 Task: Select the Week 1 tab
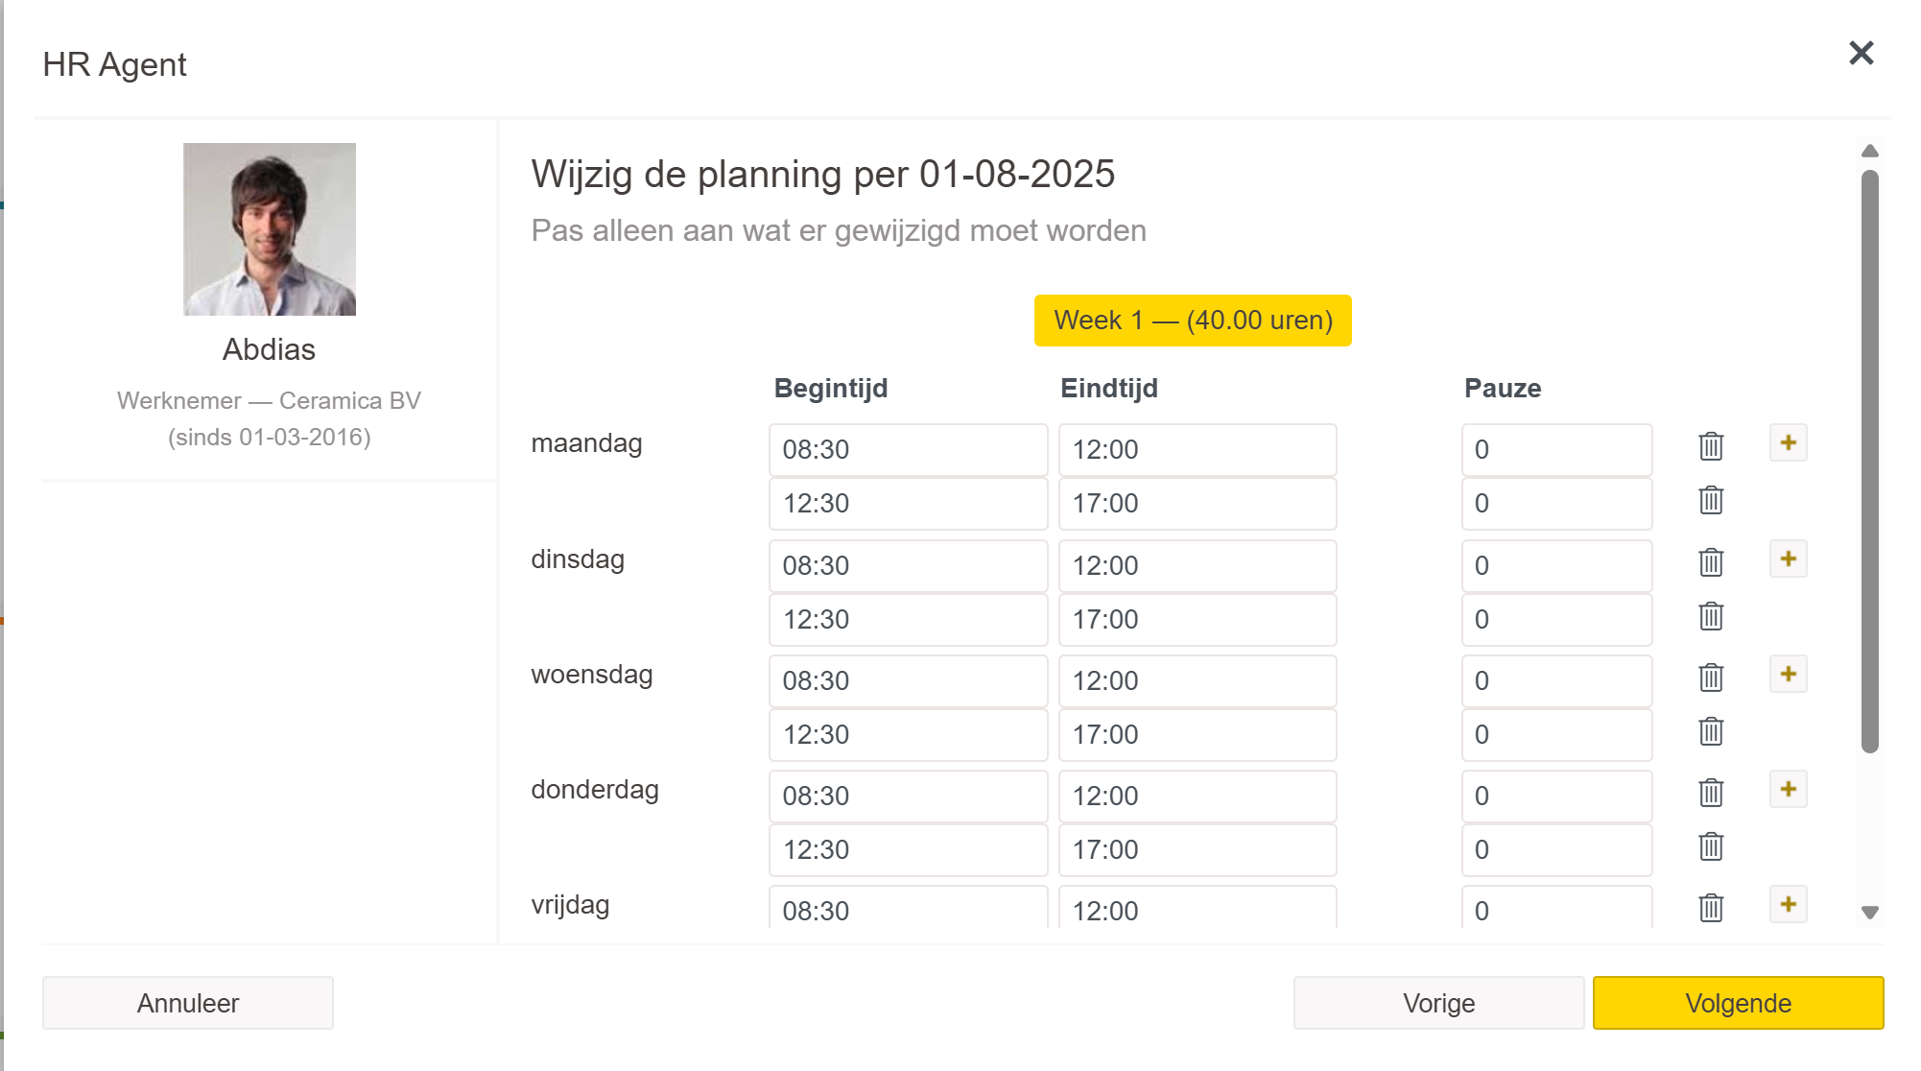coord(1193,321)
